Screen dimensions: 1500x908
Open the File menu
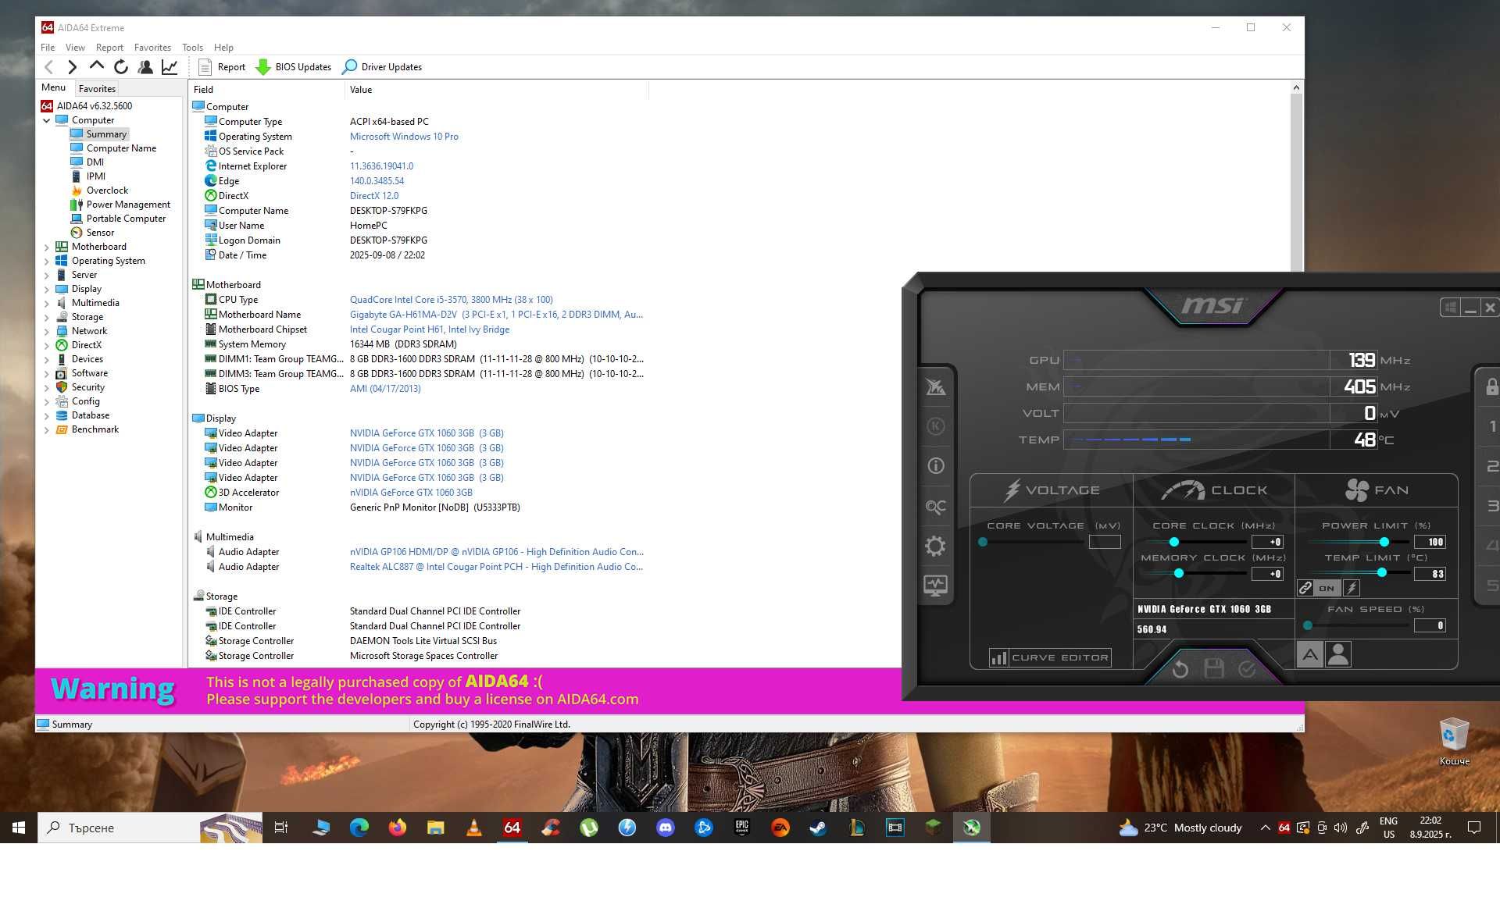[x=48, y=48]
